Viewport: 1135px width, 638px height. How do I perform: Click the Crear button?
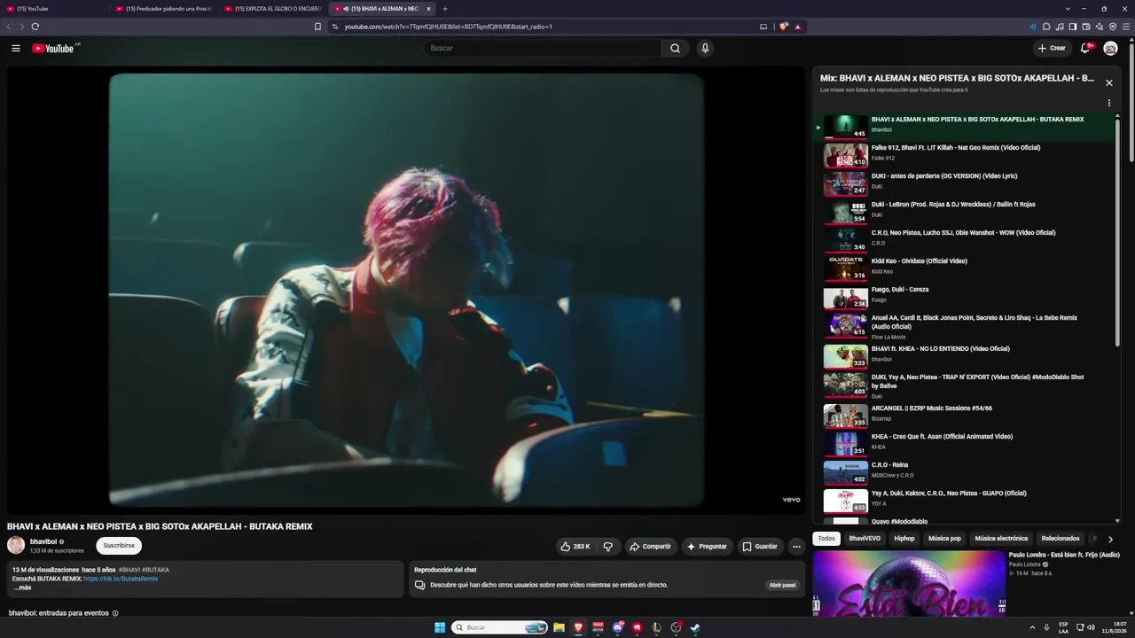pyautogui.click(x=1052, y=48)
